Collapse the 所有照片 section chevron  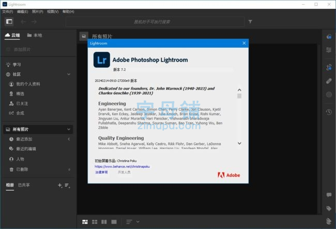(69, 130)
